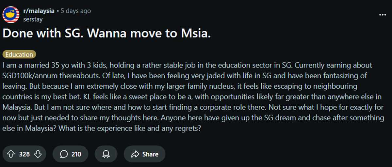Upvote the post with the up arrow
The image size is (392, 167).
11,154
